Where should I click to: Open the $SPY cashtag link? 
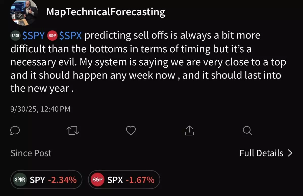34,36
